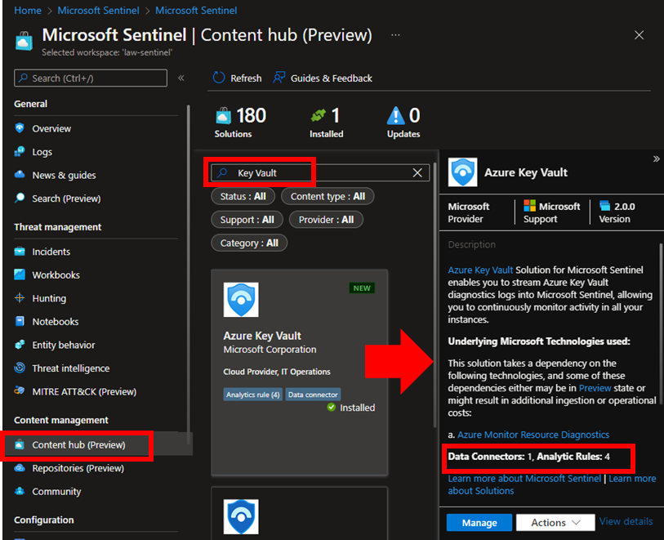This screenshot has height=540, width=664.
Task: Click the Overview shield icon in sidebar
Action: [x=20, y=128]
